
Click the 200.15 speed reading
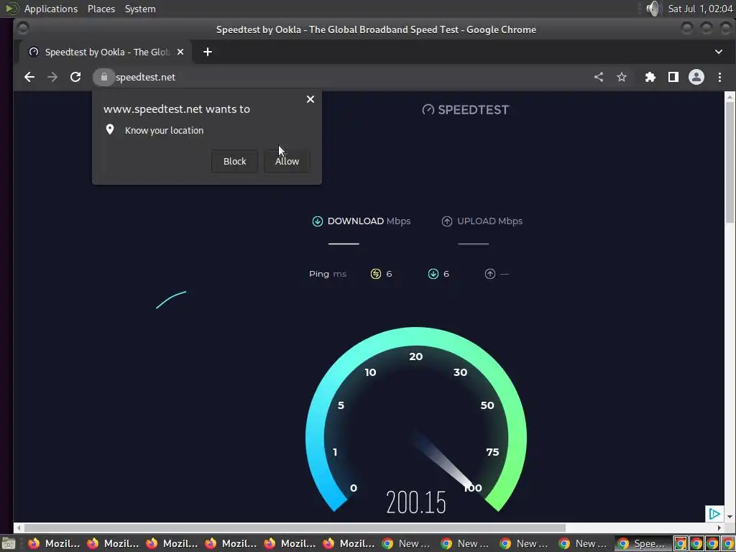pos(416,502)
